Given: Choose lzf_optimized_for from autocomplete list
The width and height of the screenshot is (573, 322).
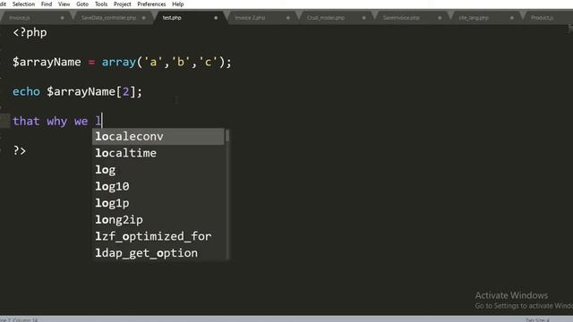Looking at the screenshot, I should (x=158, y=236).
